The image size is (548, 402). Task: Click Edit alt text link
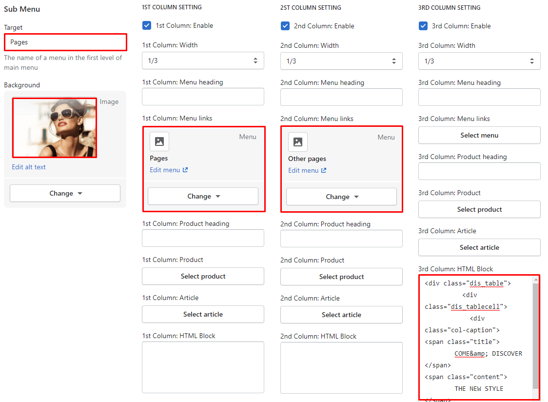coord(29,167)
